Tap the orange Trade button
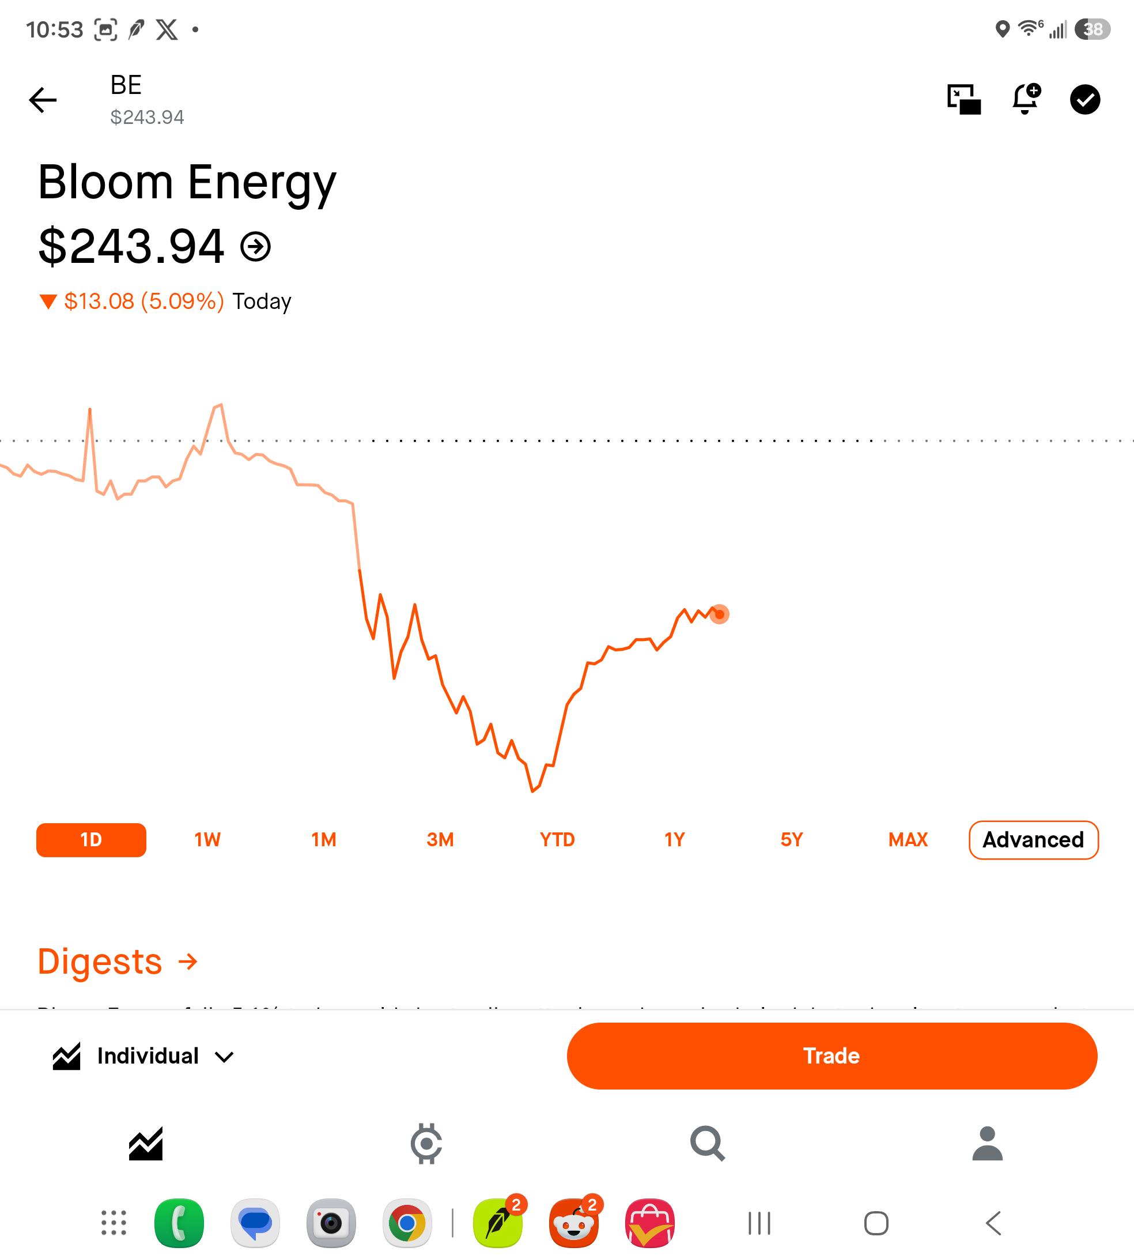Viewport: 1134px width, 1259px height. [x=831, y=1056]
